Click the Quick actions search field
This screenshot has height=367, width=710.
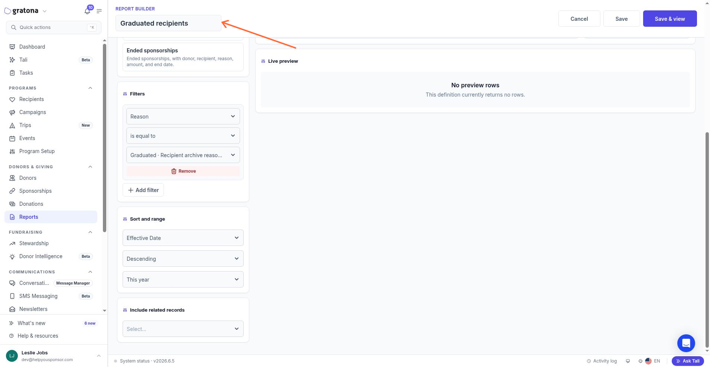pos(54,27)
